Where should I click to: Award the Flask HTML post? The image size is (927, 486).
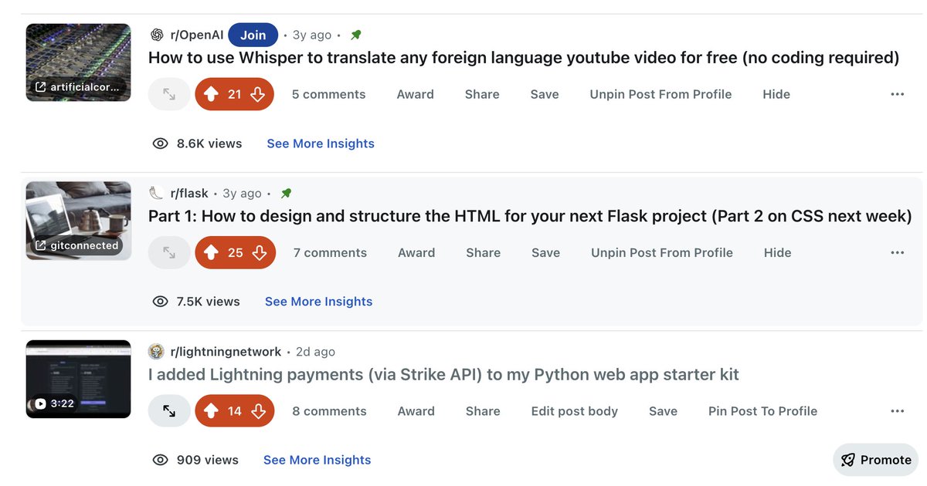pos(416,252)
